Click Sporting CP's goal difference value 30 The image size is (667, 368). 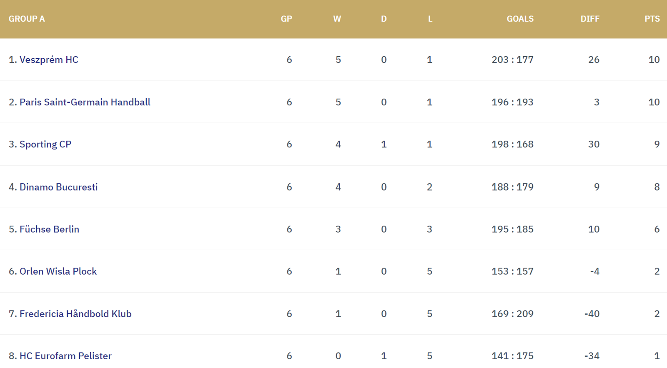pyautogui.click(x=594, y=144)
